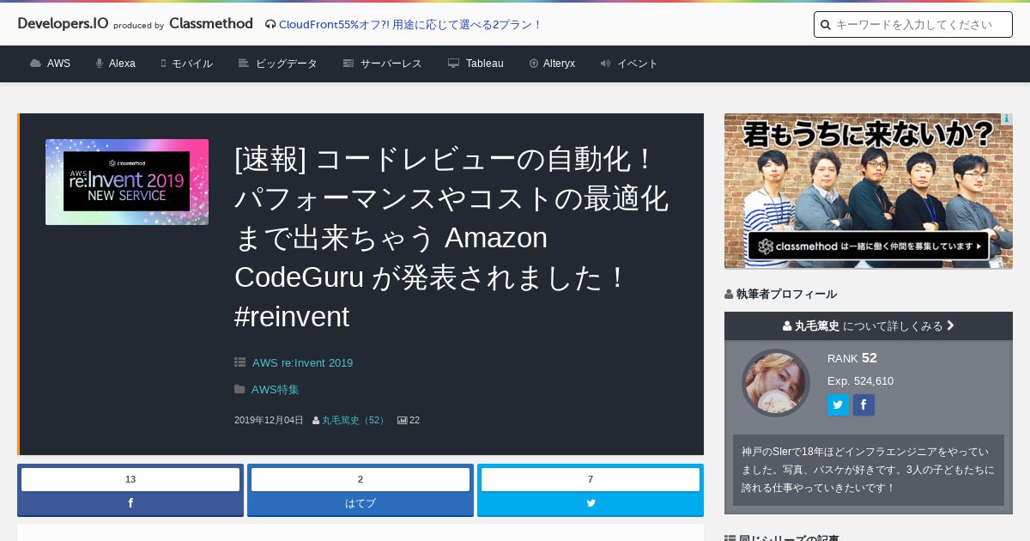Open the AWS re:Invent 2019 series link
This screenshot has width=1030, height=541.
[x=302, y=362]
